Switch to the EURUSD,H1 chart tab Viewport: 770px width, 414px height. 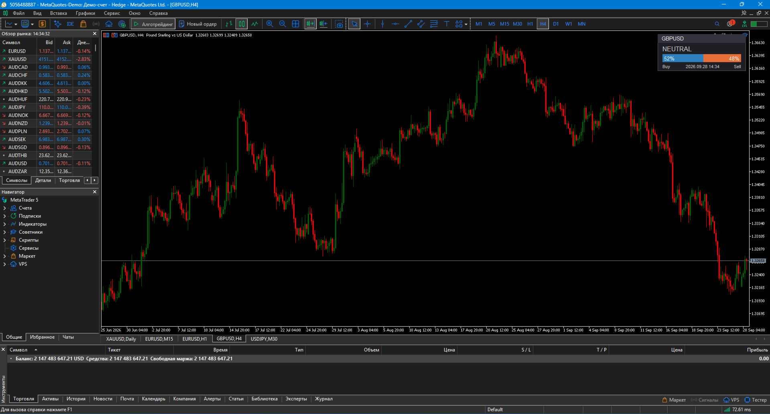click(x=195, y=339)
